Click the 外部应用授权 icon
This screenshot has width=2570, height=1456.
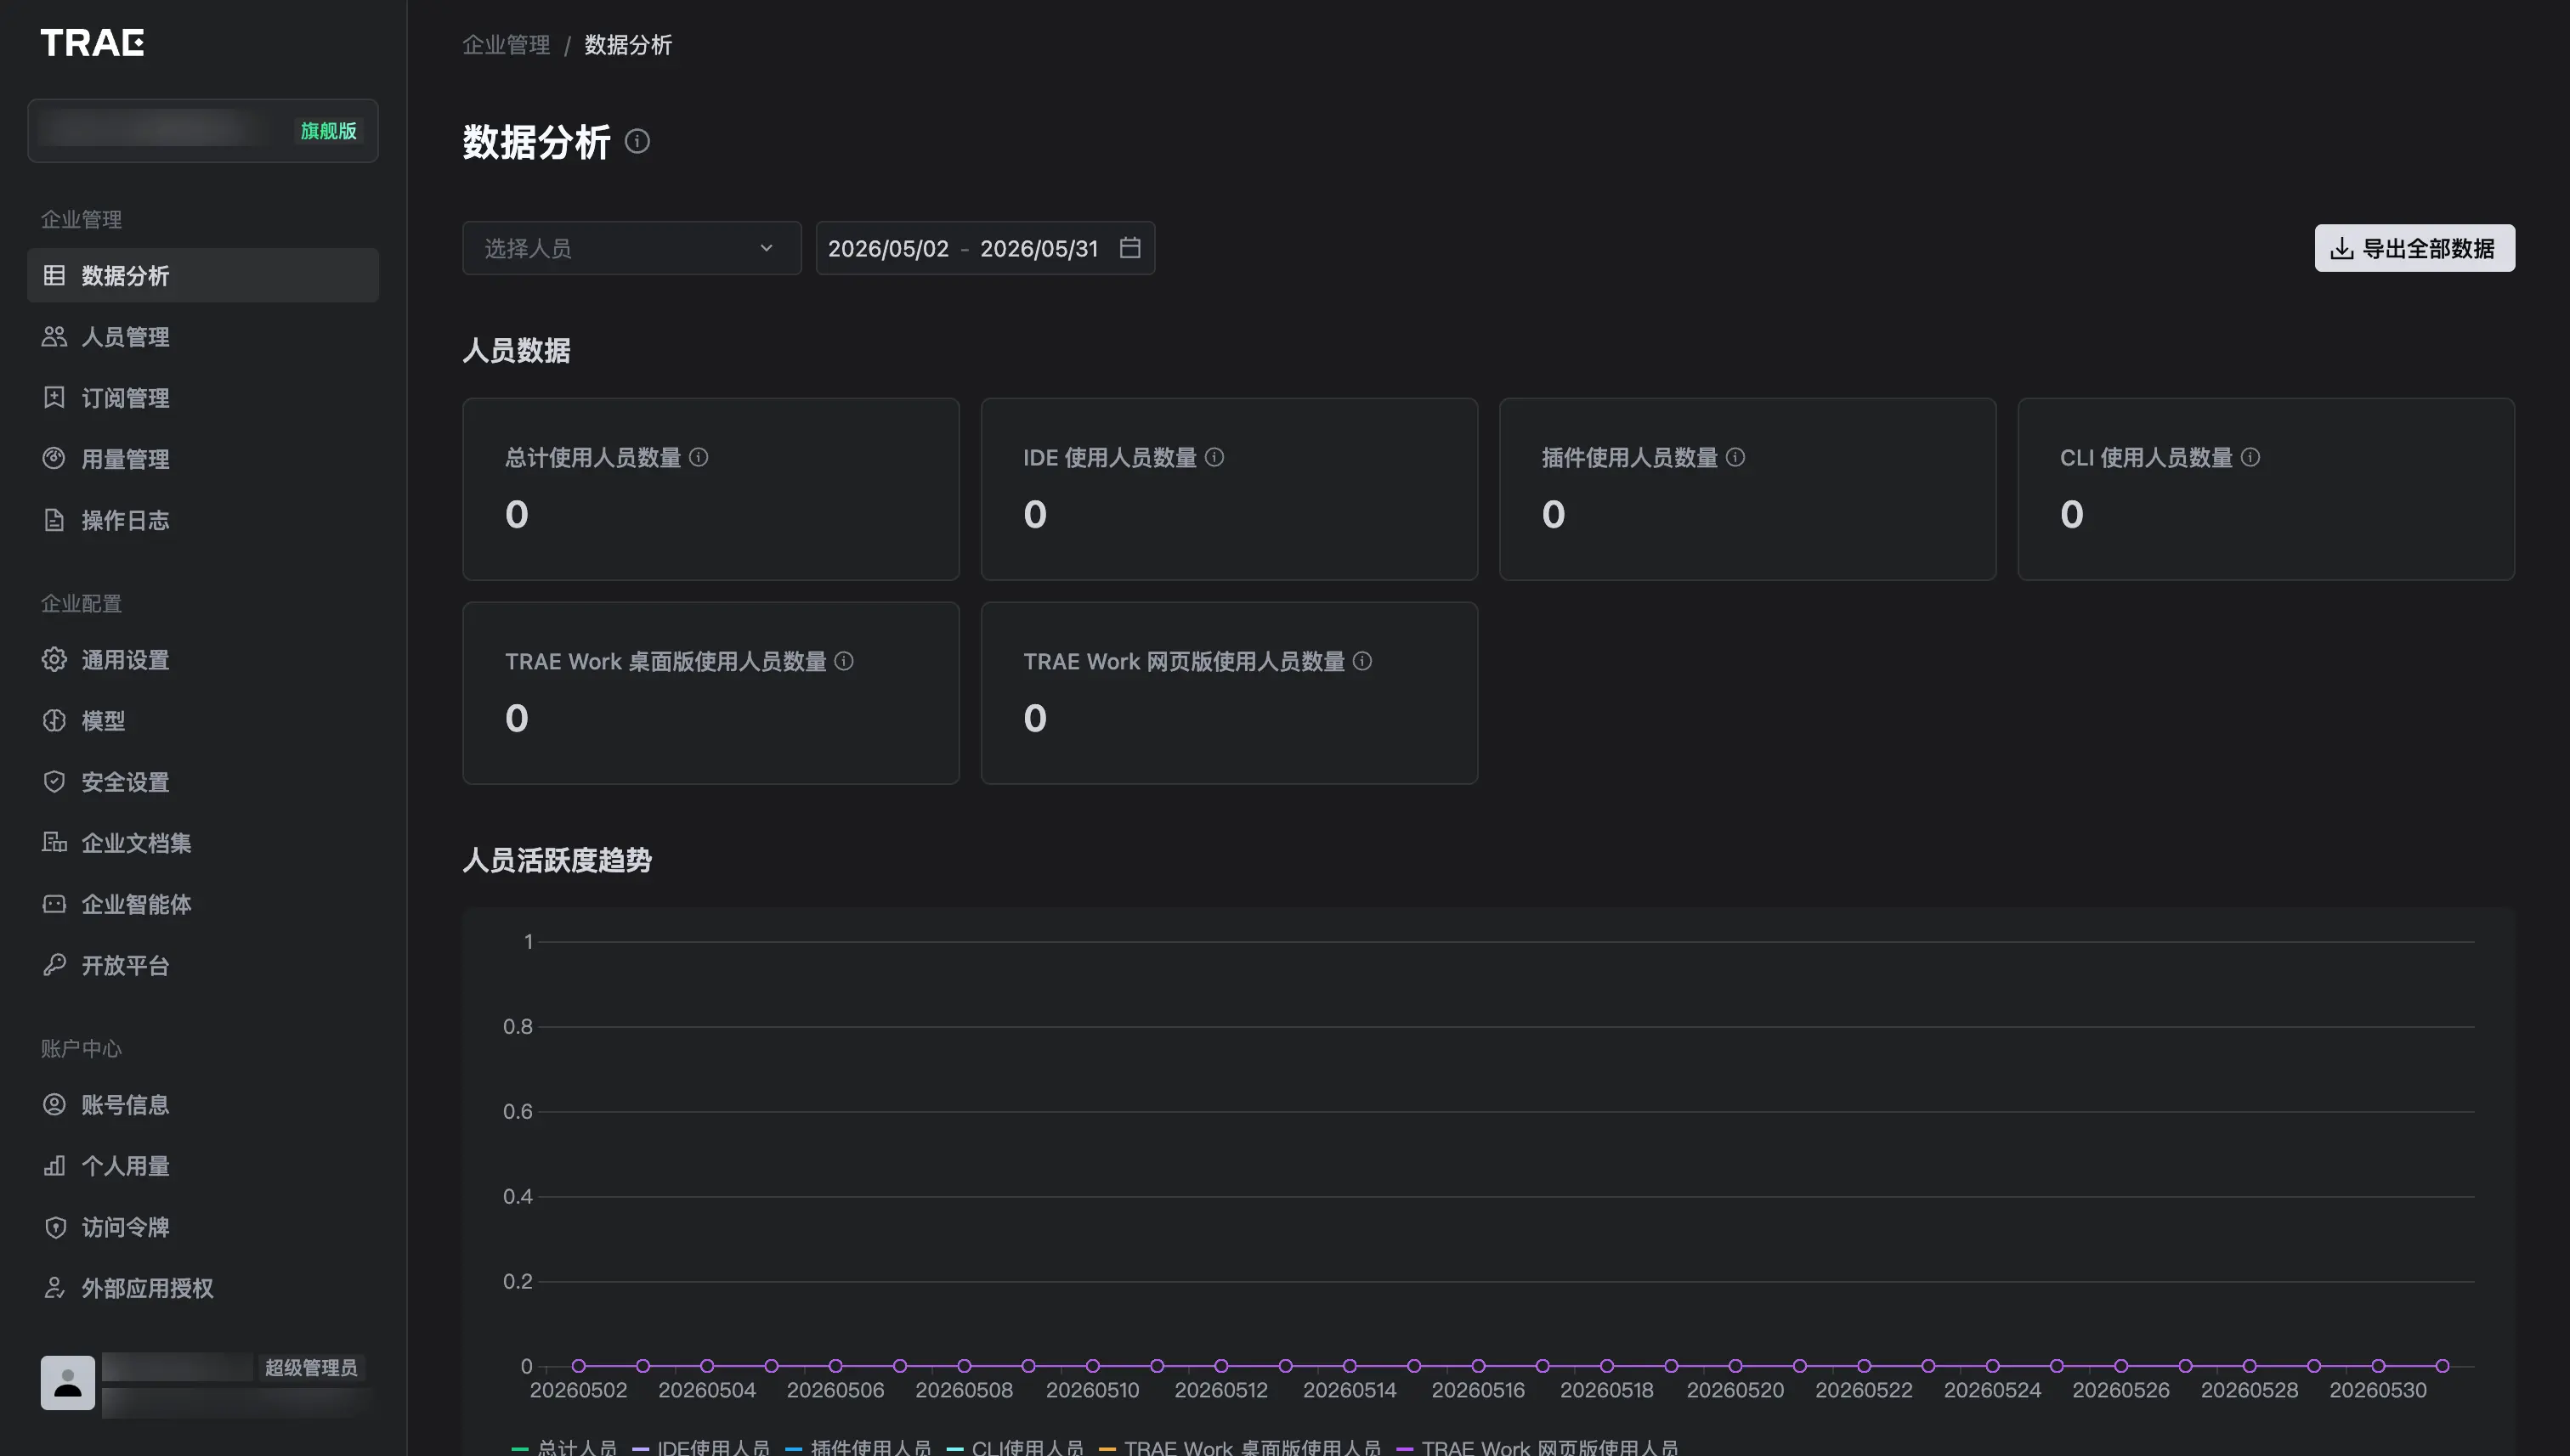(x=54, y=1288)
